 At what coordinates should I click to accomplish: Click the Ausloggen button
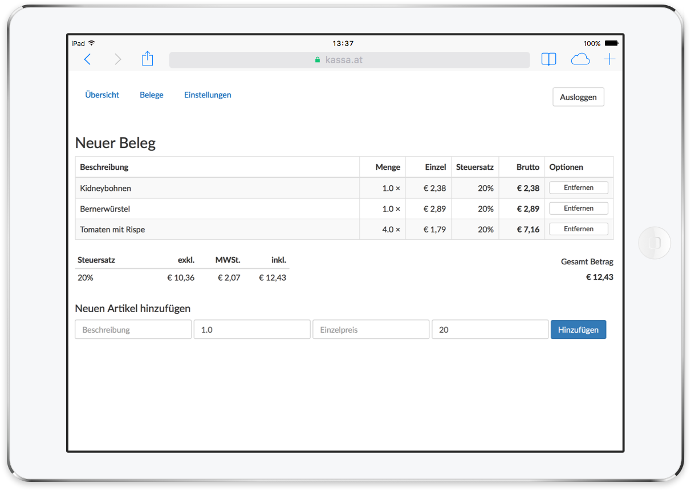[578, 97]
